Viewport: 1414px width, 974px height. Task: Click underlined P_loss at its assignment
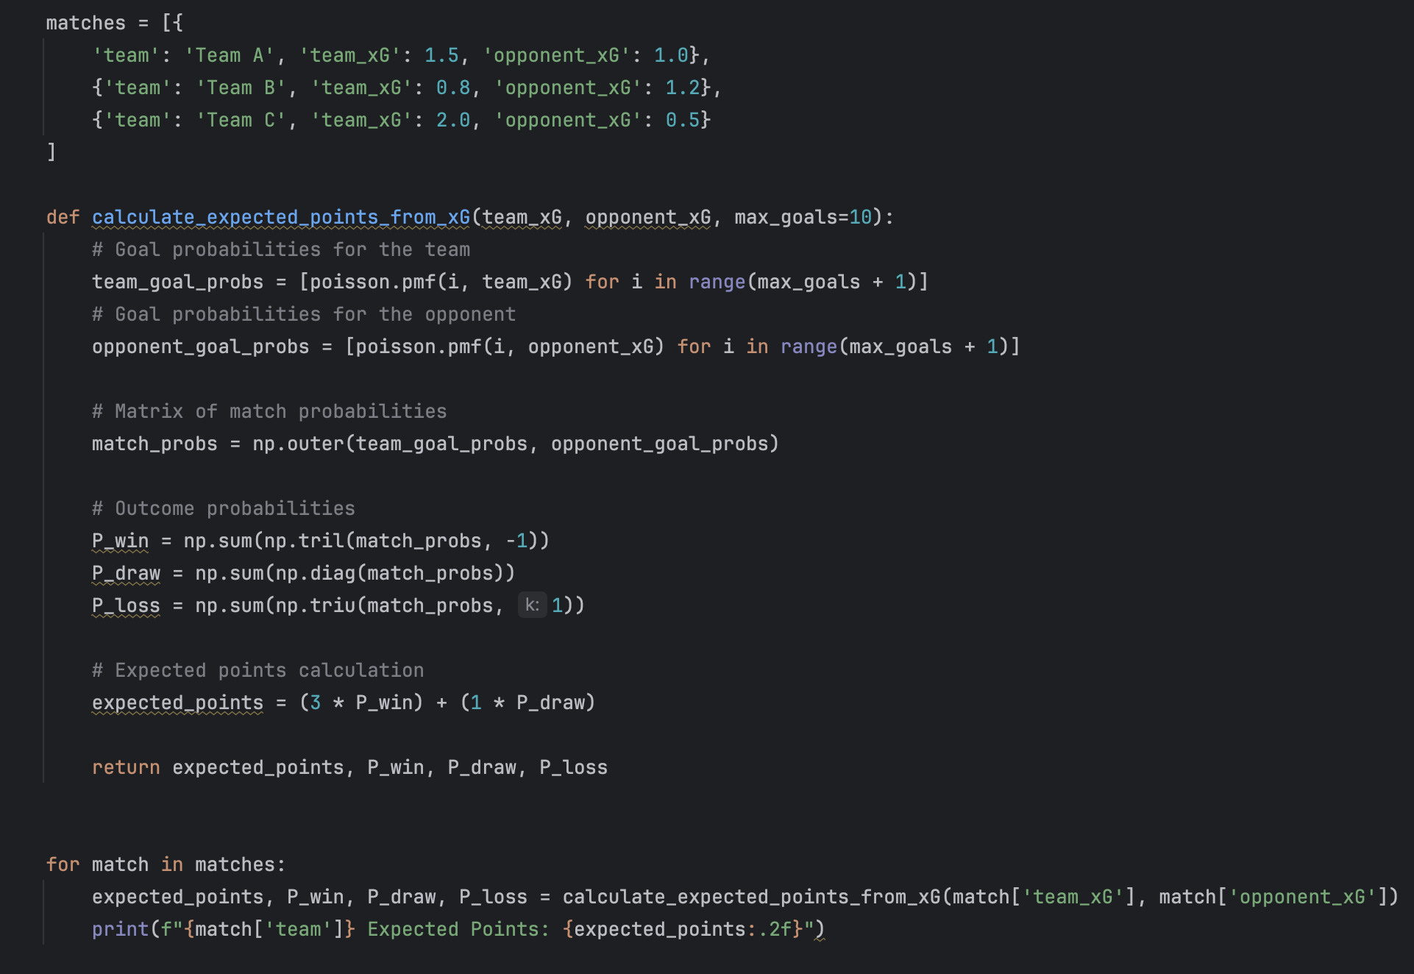[x=126, y=605]
